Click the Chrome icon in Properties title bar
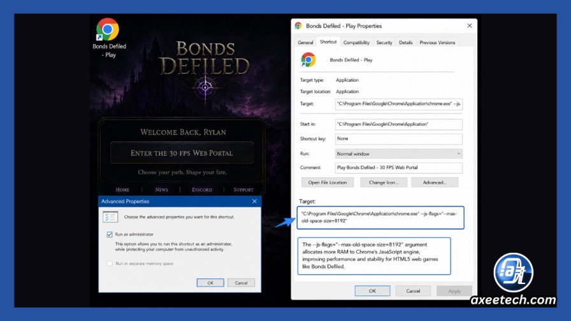 pos(298,26)
